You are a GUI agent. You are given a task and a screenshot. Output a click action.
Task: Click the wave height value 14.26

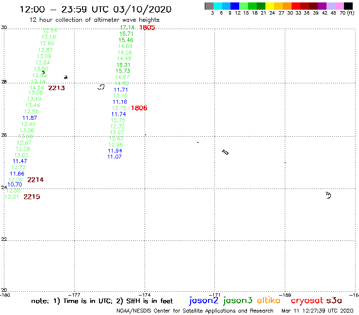click(x=125, y=53)
